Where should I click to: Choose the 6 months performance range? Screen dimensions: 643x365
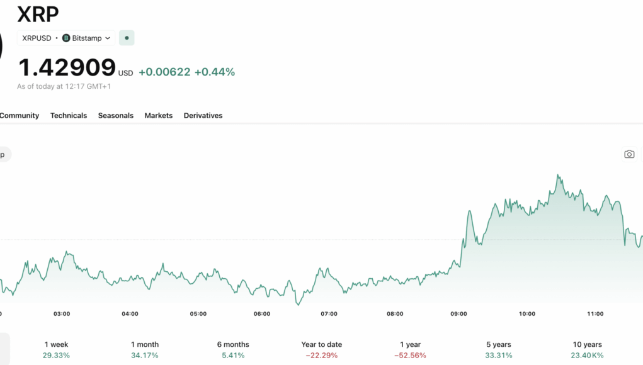pyautogui.click(x=233, y=350)
